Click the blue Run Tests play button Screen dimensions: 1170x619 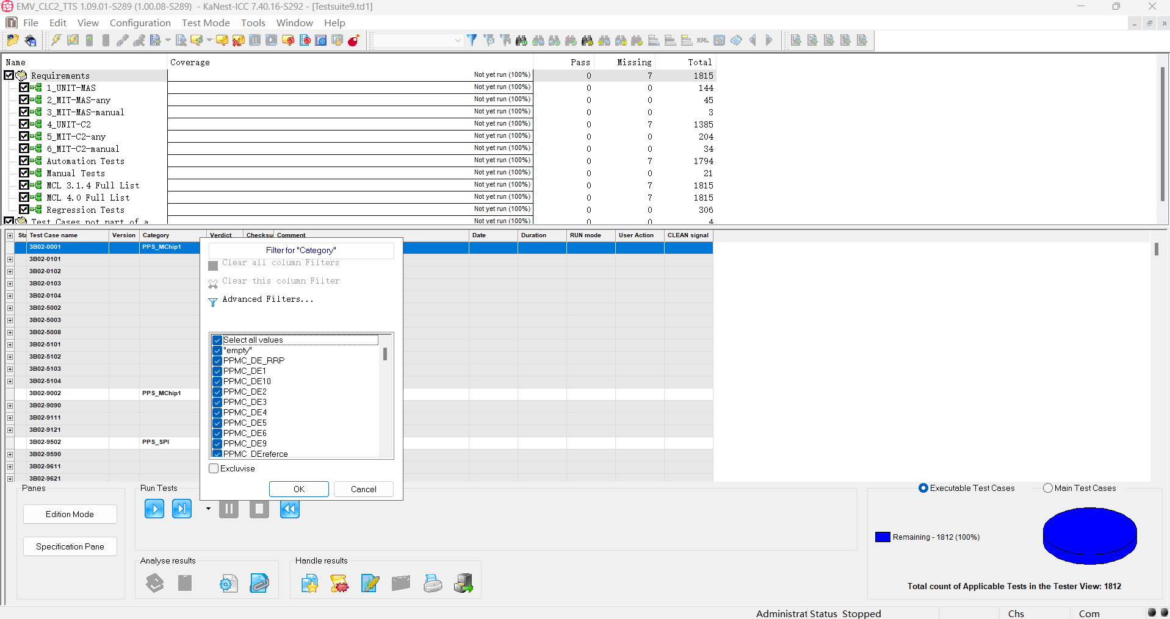[x=154, y=509]
